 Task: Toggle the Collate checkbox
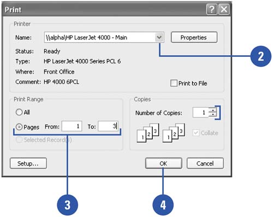click(196, 133)
